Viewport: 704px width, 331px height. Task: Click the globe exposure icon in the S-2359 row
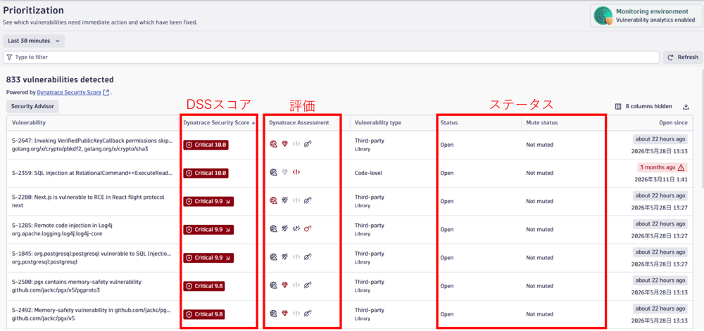coord(273,172)
